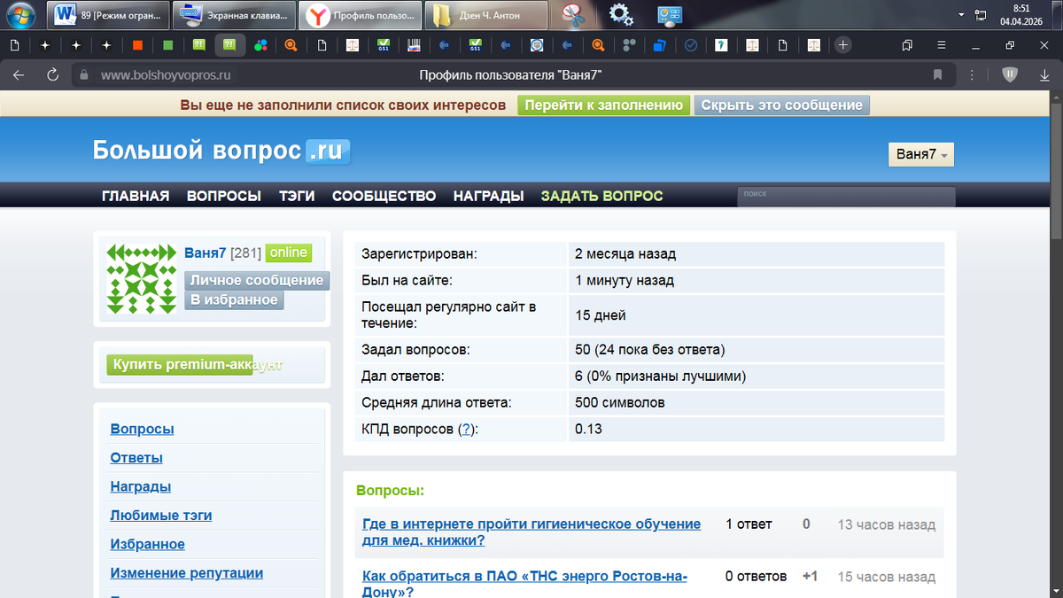The image size is (1063, 598).
Task: Switch to the blue checkmark circle tab
Action: coord(691,45)
